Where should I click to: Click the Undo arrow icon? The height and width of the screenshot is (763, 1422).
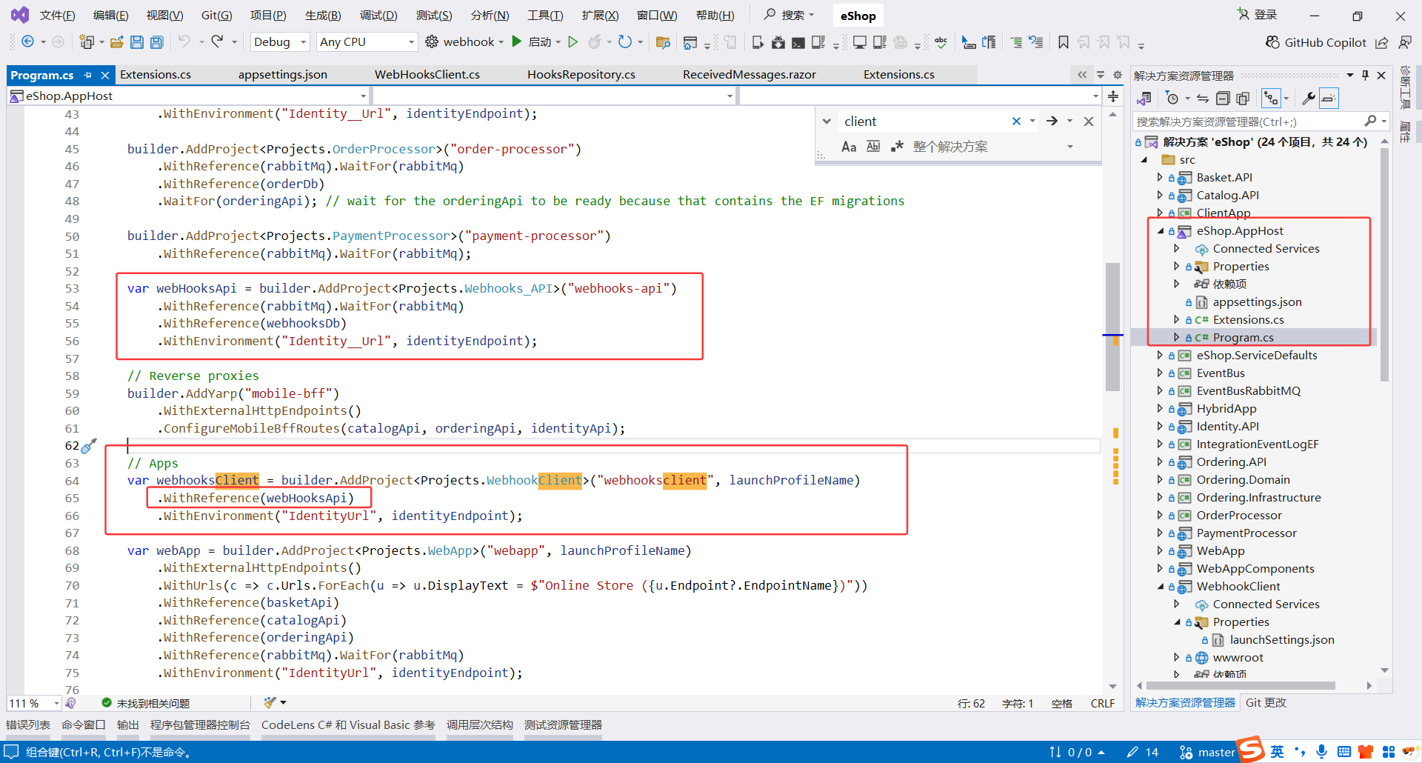pos(184,41)
